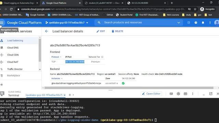Click the green healthy status check icon
This screenshot has height=123, width=219.
123,83
